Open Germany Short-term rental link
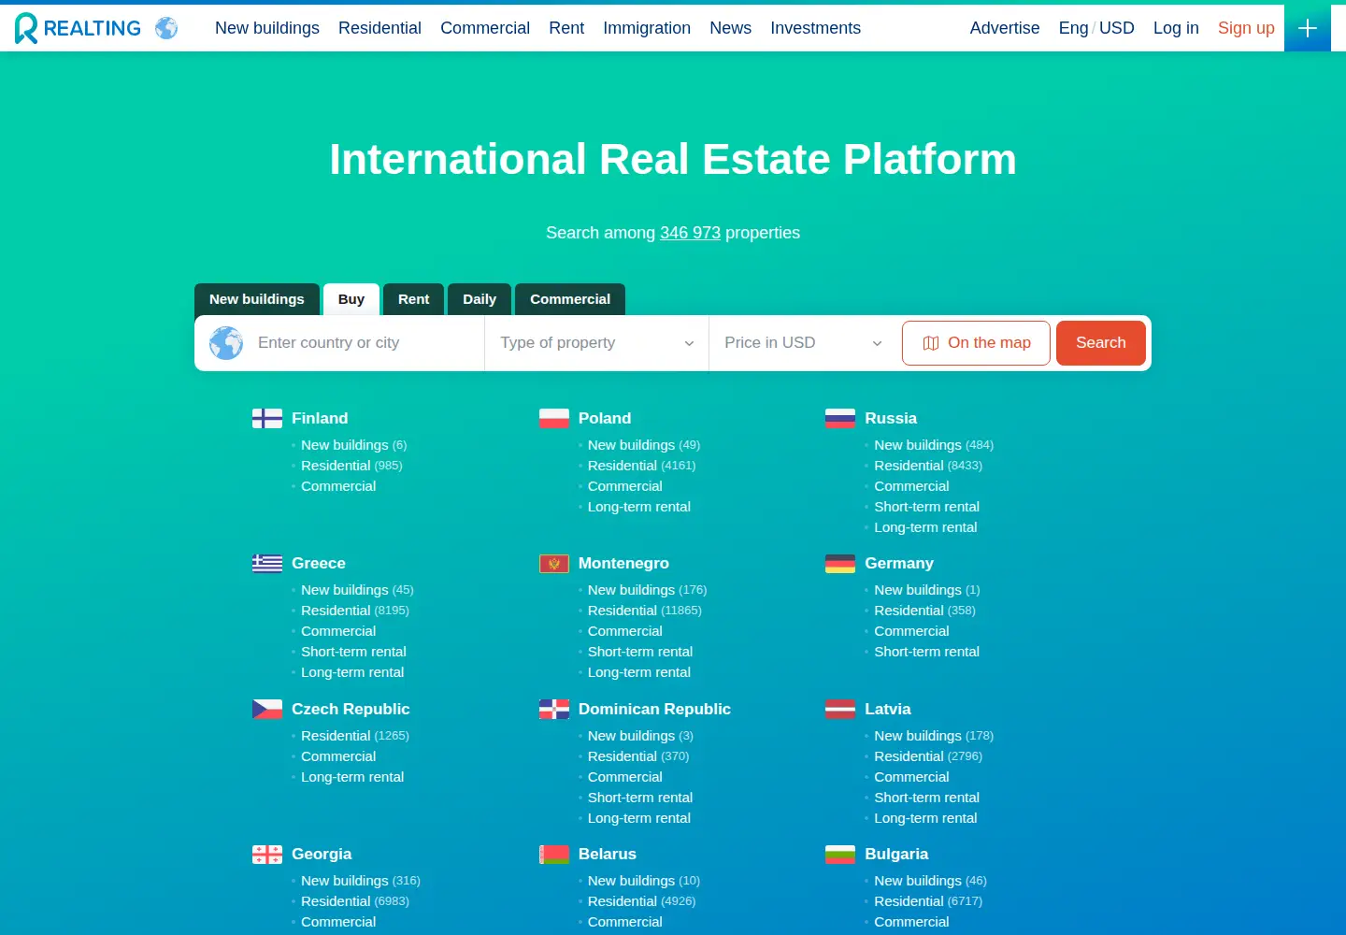The image size is (1346, 935). click(x=926, y=652)
